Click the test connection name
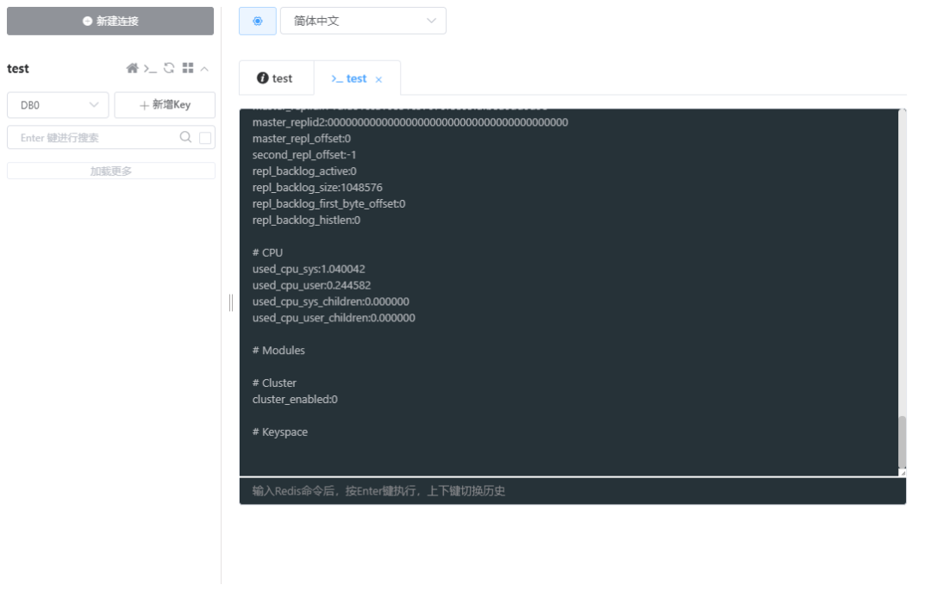 18,68
